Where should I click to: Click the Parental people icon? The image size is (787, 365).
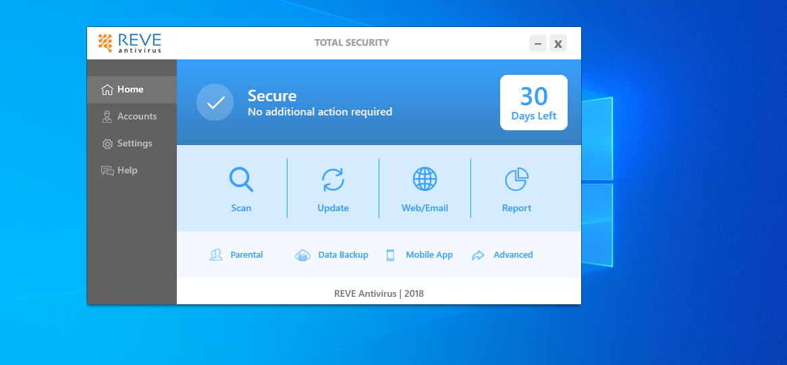pos(216,255)
